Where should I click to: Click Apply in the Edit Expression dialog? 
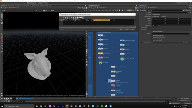tap(121, 29)
